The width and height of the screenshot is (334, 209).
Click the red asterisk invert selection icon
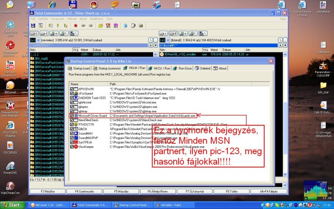click(76, 26)
